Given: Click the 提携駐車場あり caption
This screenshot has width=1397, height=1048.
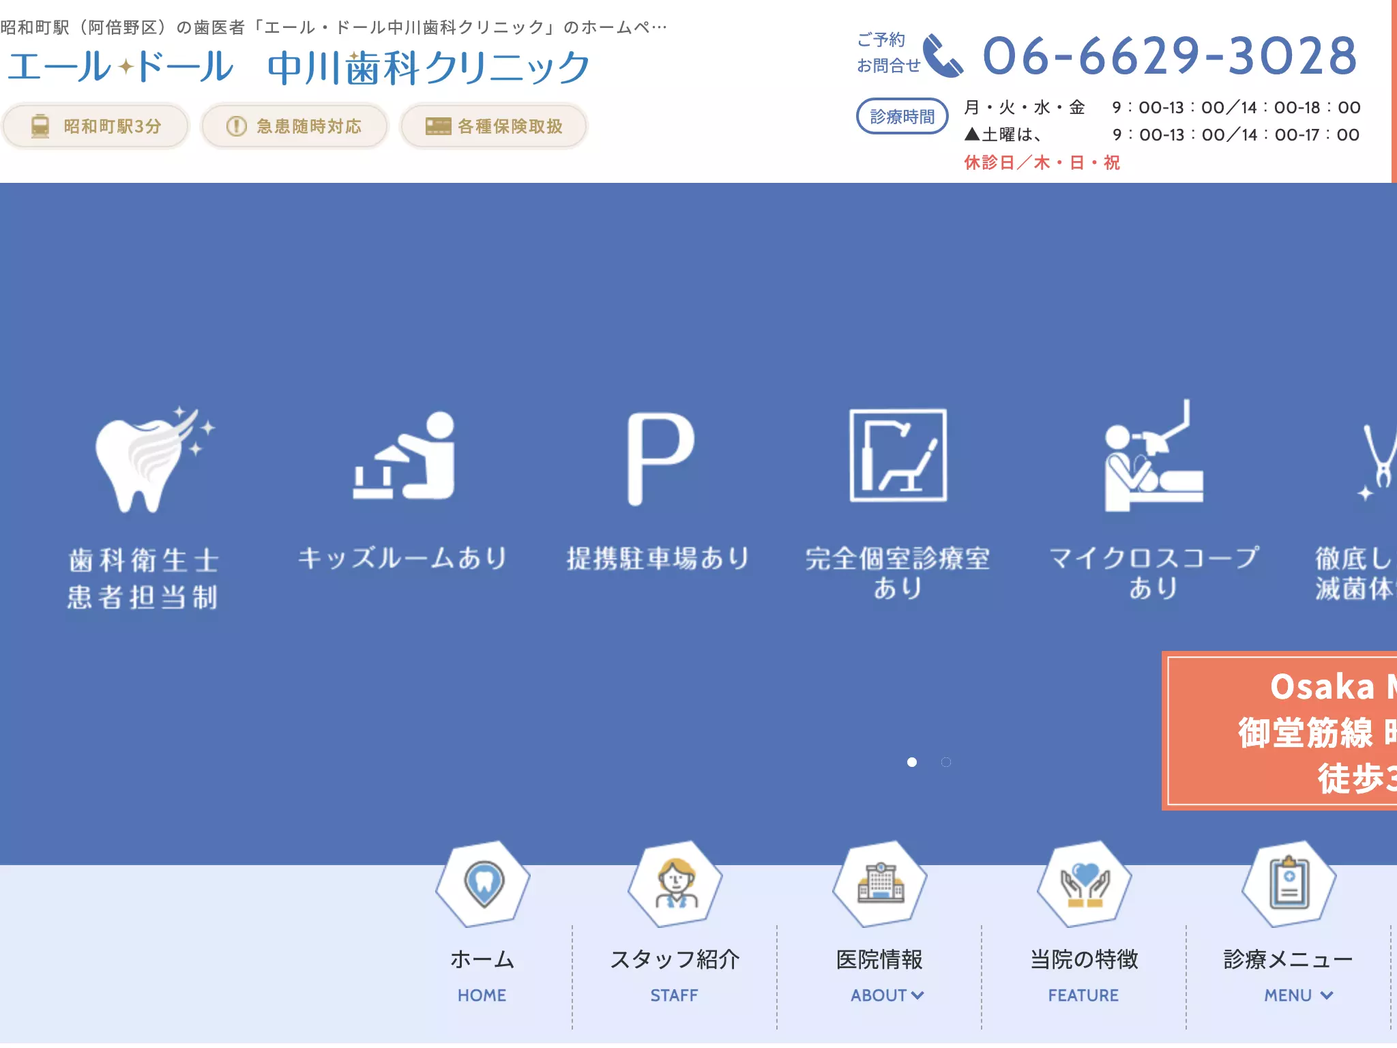Looking at the screenshot, I should (658, 558).
